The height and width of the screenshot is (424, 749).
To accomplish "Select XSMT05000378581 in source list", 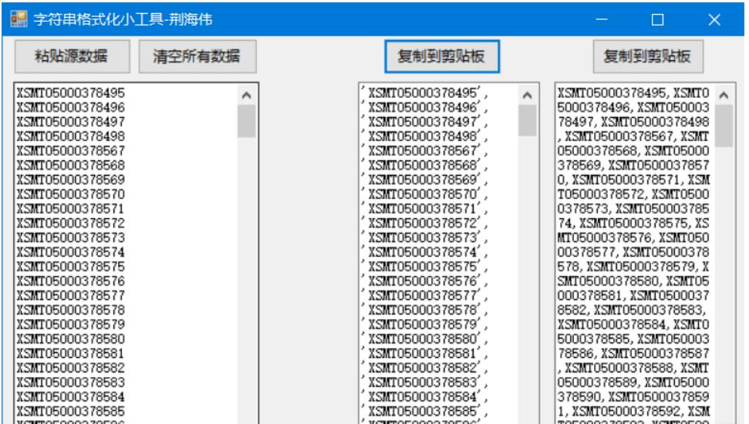I will pos(71,353).
